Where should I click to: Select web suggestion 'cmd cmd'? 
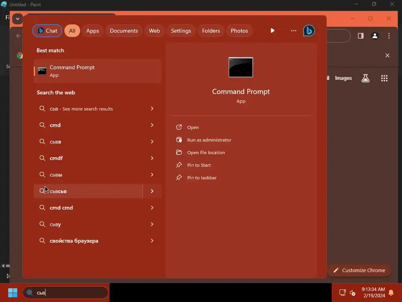coord(97,208)
